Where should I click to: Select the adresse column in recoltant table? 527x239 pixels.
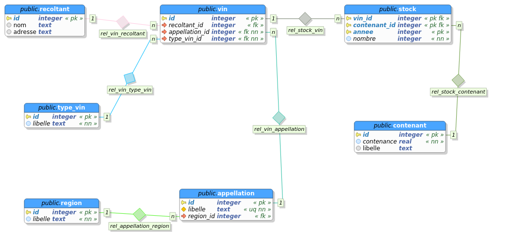(24, 32)
